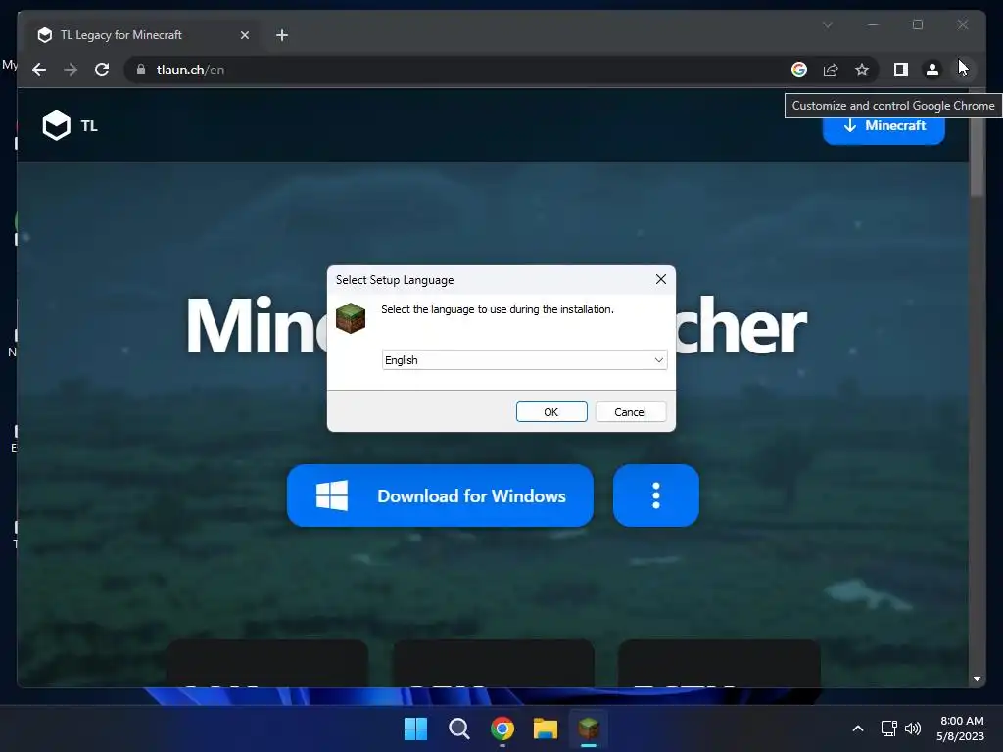Click the blue Minecraft download button at the top

(x=884, y=126)
